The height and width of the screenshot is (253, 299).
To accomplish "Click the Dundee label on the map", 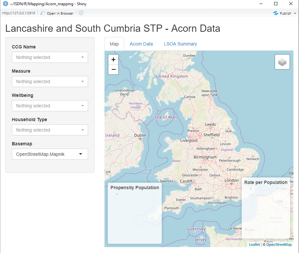I will pos(189,55).
